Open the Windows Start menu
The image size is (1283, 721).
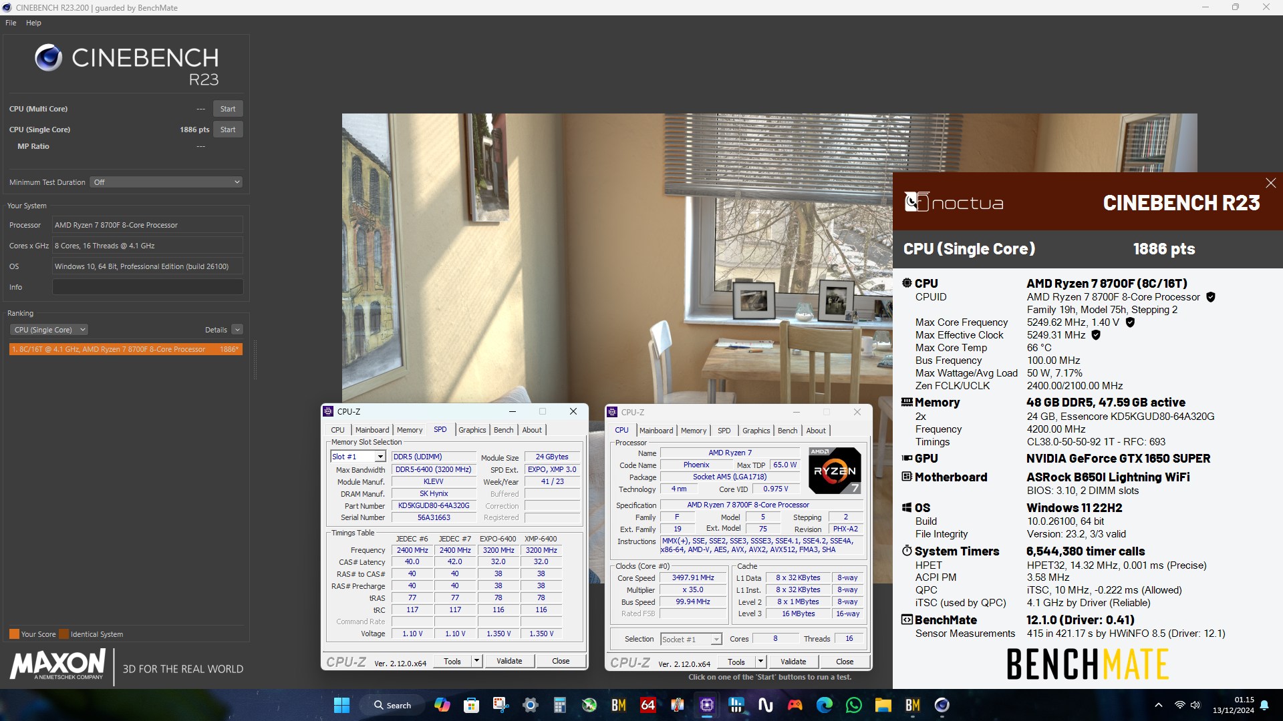(341, 705)
